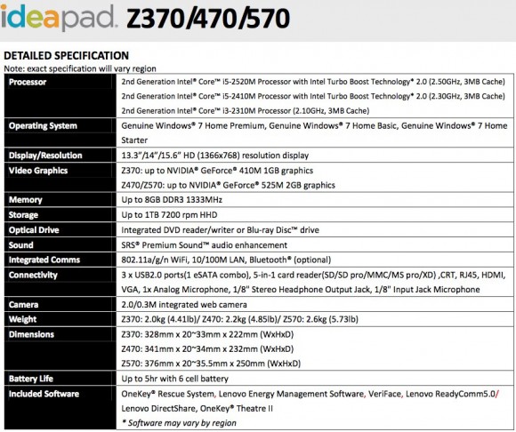516x432 pixels.
Task: Select the Memory row label
Action: coord(25,200)
